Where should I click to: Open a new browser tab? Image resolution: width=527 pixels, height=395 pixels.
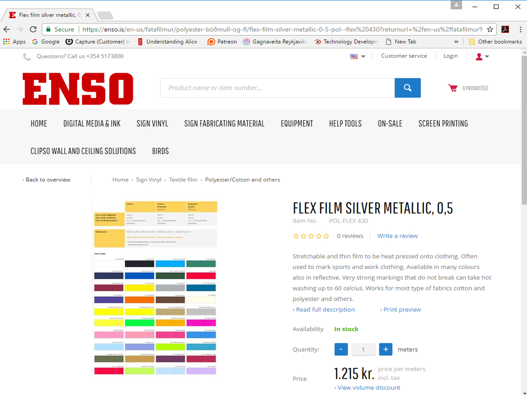pos(105,15)
